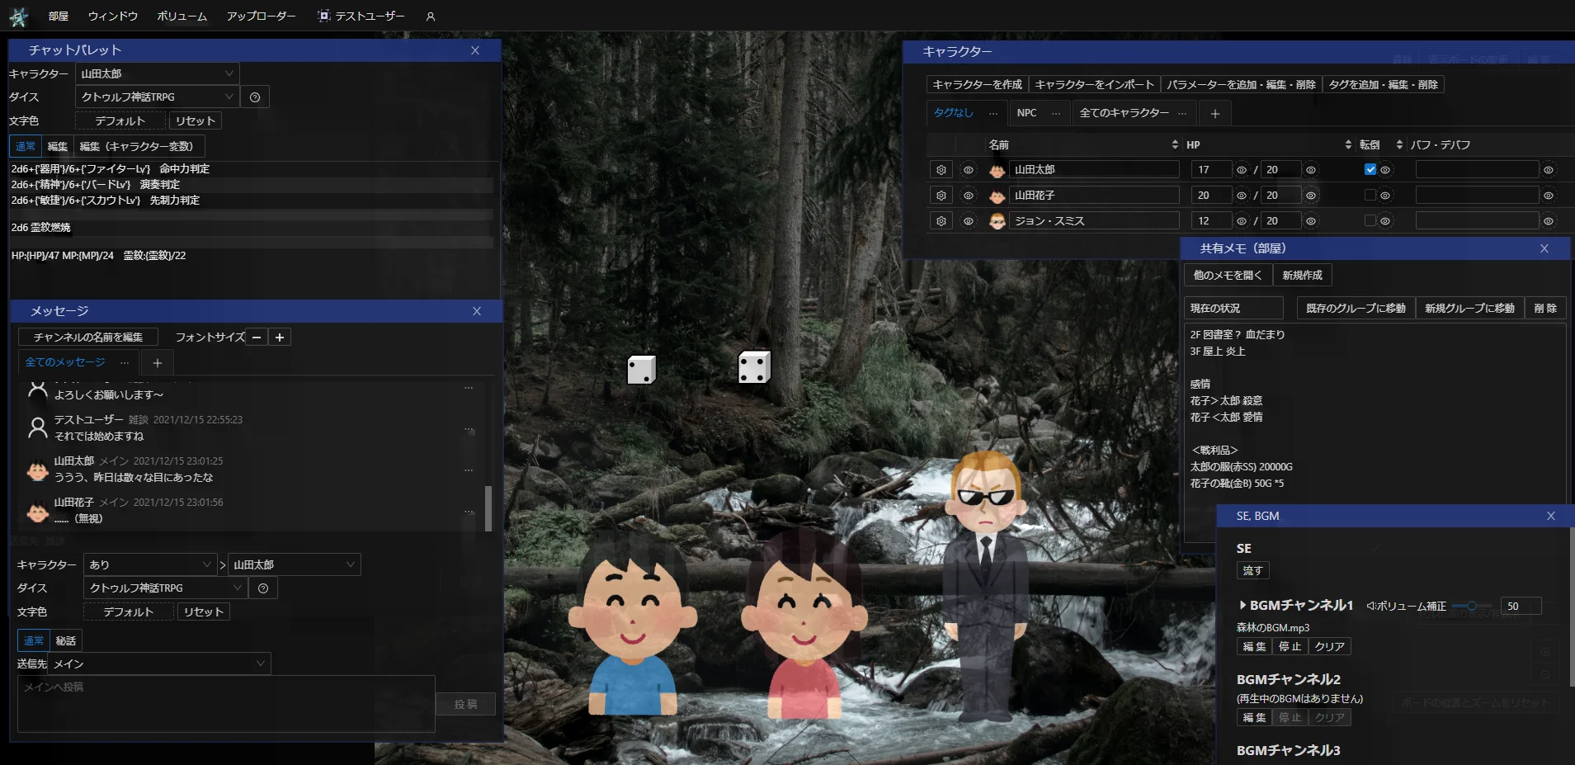Screen dimensions: 1575x765
Task: Click the メインへ投稿 message input field
Action: click(226, 703)
